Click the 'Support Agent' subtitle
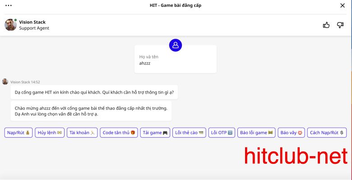This screenshot has width=352, height=180. point(34,28)
